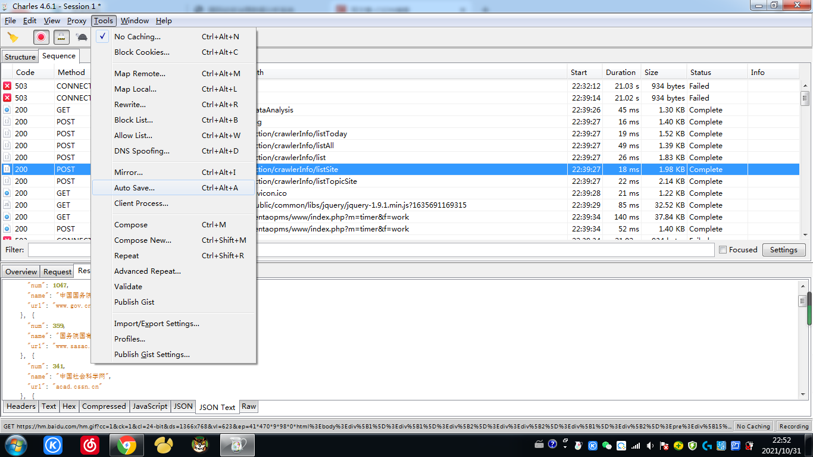Switch to the Headers bottom tab

(x=21, y=406)
